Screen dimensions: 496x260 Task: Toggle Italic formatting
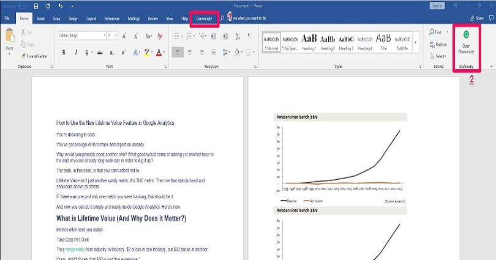75,53
